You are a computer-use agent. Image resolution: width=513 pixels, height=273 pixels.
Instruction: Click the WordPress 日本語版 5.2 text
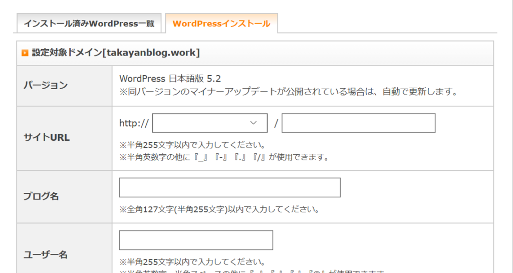point(170,79)
